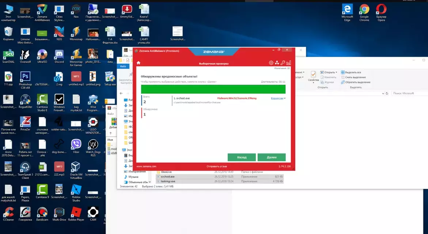Click the green scan progress bar
Screen dimensions: 428x234
pyautogui.click(x=213, y=89)
